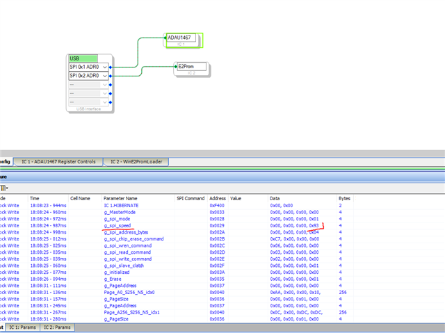The image size is (445, 333).
Task: Click the blue pin beside SPI 0x2 ADR0
Action: point(111,76)
